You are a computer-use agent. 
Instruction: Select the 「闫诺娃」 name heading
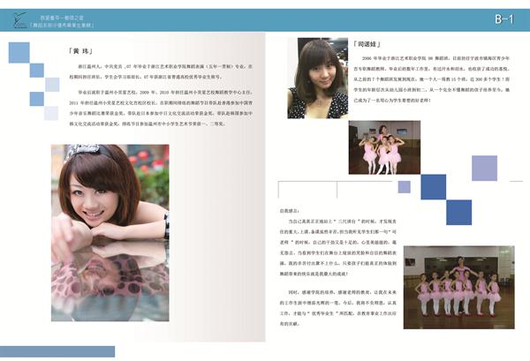pyautogui.click(x=367, y=43)
